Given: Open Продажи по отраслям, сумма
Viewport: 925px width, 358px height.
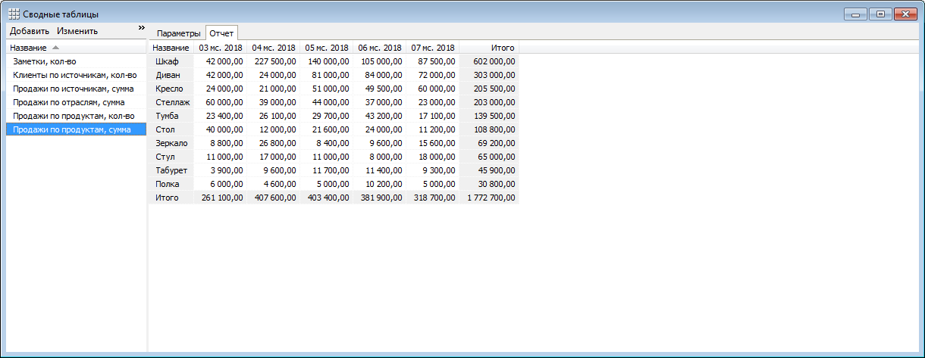Looking at the screenshot, I should click(x=69, y=102).
